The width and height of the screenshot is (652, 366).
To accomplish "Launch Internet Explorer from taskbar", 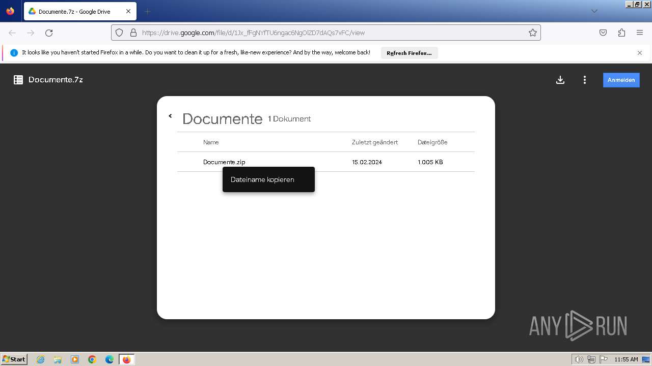I will pyautogui.click(x=40, y=359).
